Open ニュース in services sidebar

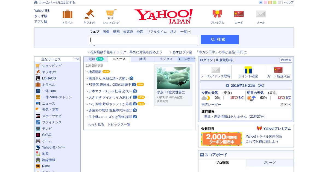click(x=49, y=103)
